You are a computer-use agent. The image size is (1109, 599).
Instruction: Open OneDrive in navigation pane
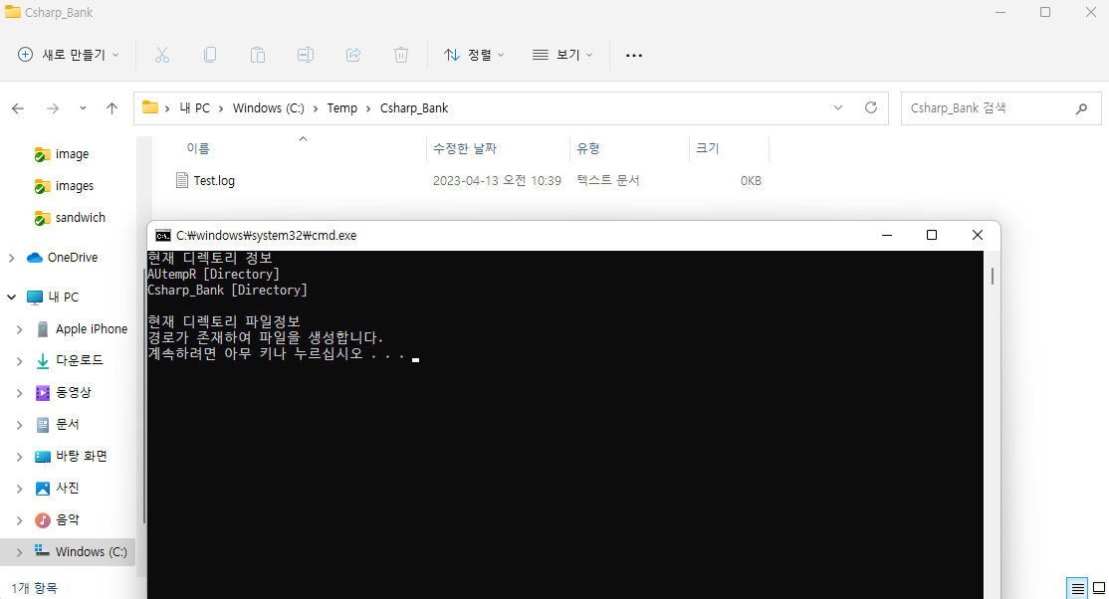[x=72, y=258]
